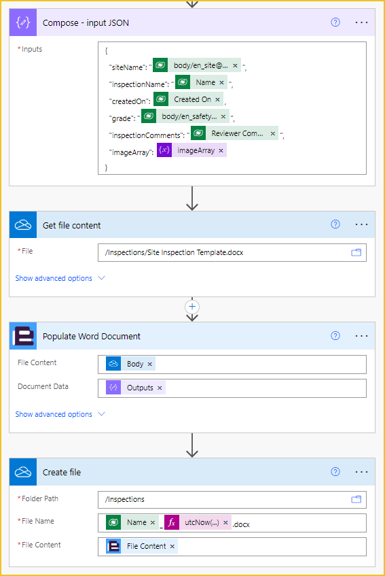Click the Outputs token in Document Data
Screen dimensions: 385x576
tap(136, 388)
